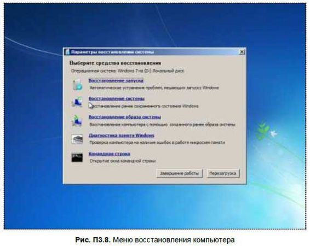Open the Восстановление запуска link
310x246 pixels.
[116, 80]
